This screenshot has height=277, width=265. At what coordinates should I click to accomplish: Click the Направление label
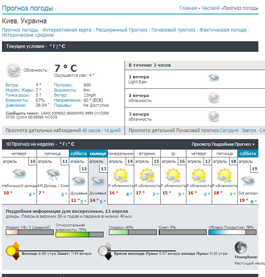pyautogui.click(x=68, y=101)
